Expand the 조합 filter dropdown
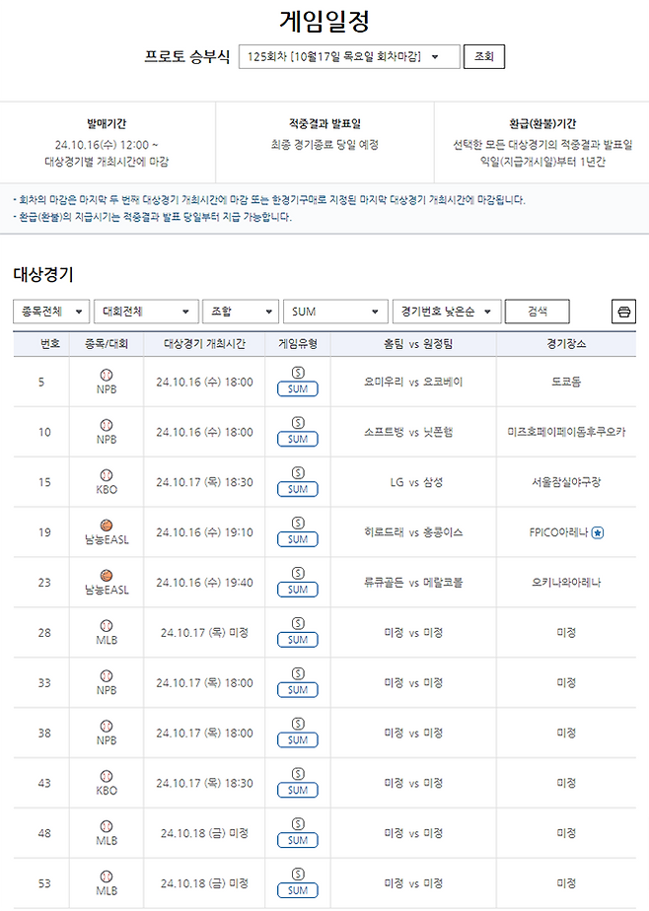This screenshot has height=911, width=649. 240,312
